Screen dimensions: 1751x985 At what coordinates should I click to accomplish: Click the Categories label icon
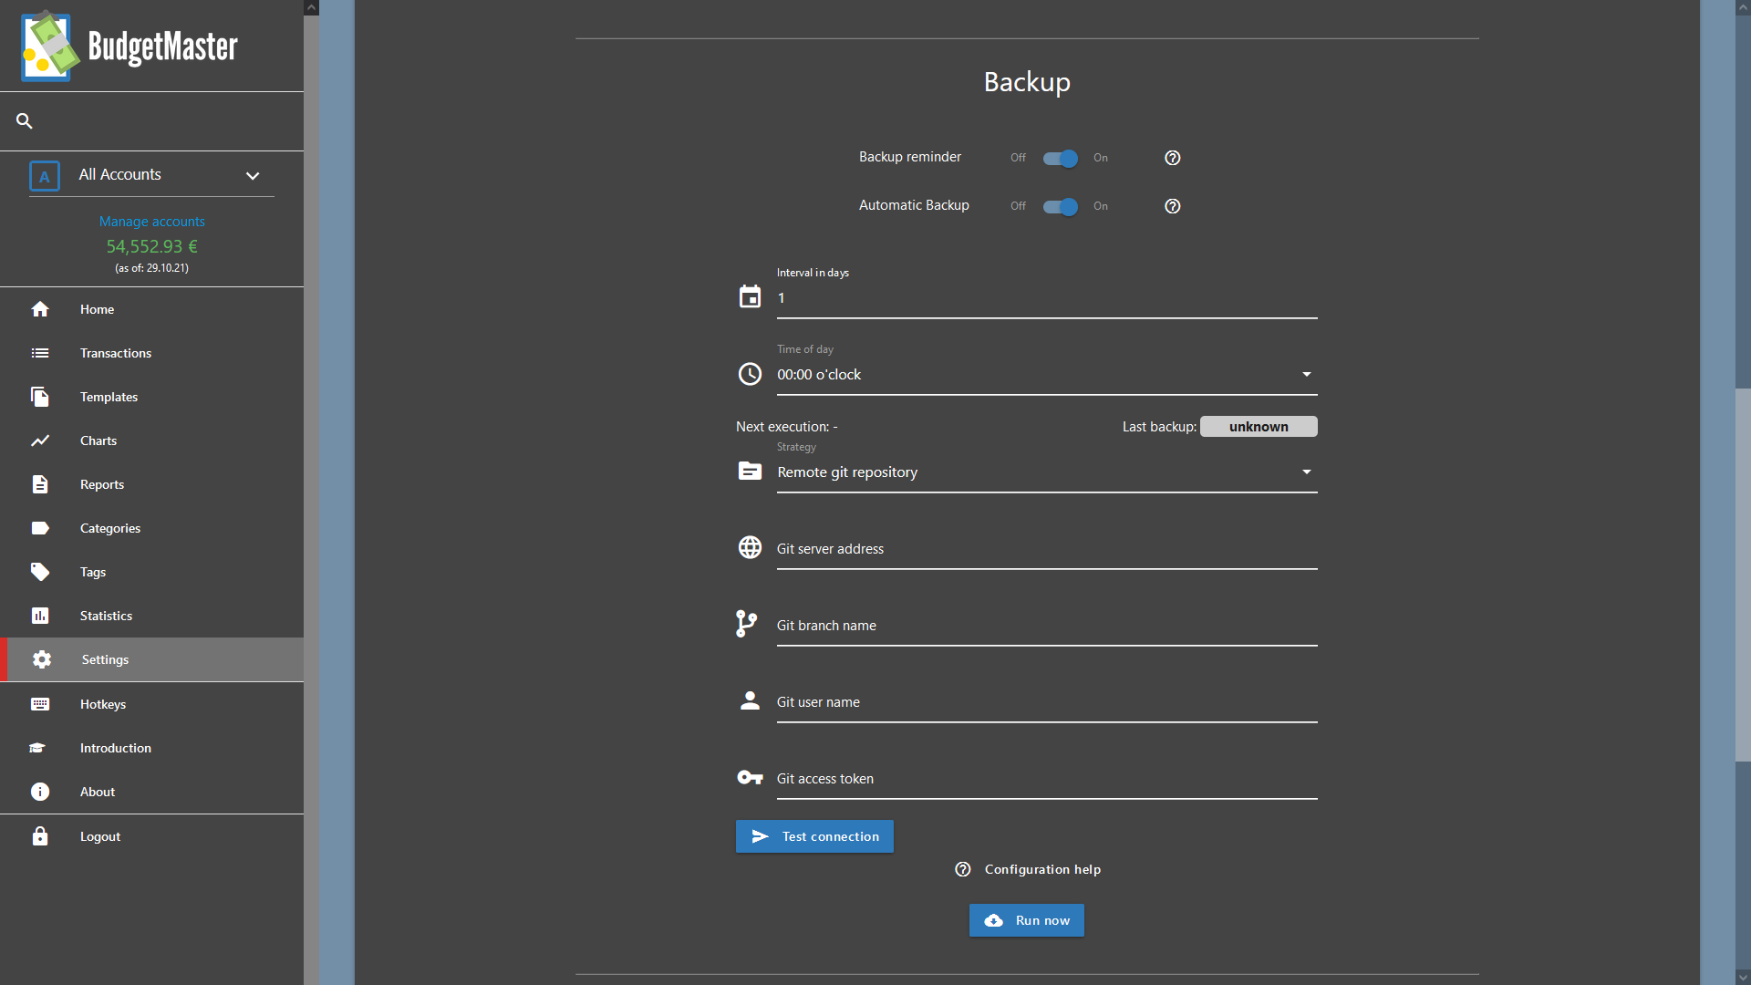click(x=40, y=528)
